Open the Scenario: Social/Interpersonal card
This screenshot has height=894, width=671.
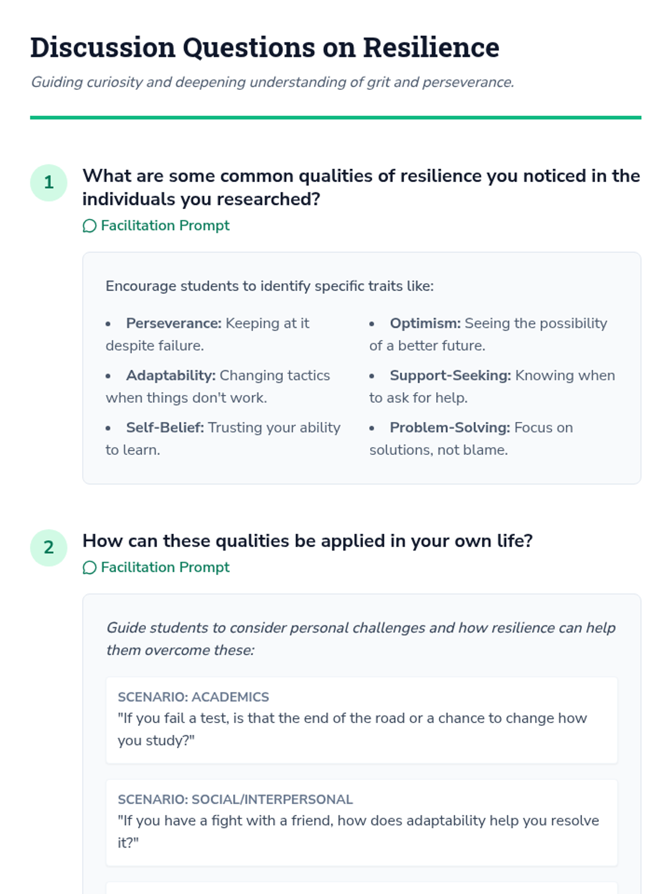[361, 822]
